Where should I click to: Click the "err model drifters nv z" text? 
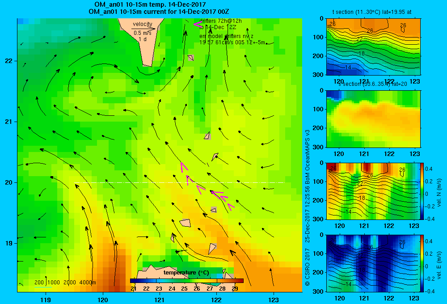(226, 36)
